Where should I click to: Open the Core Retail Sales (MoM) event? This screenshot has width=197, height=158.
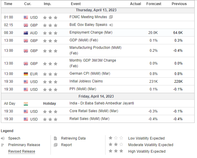[x=89, y=111]
